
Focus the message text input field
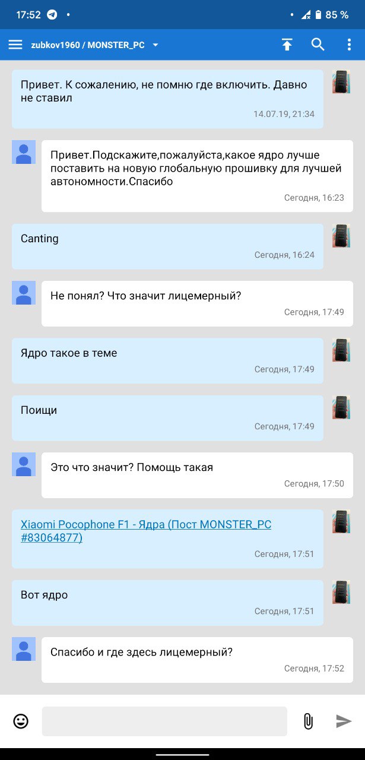(164, 721)
